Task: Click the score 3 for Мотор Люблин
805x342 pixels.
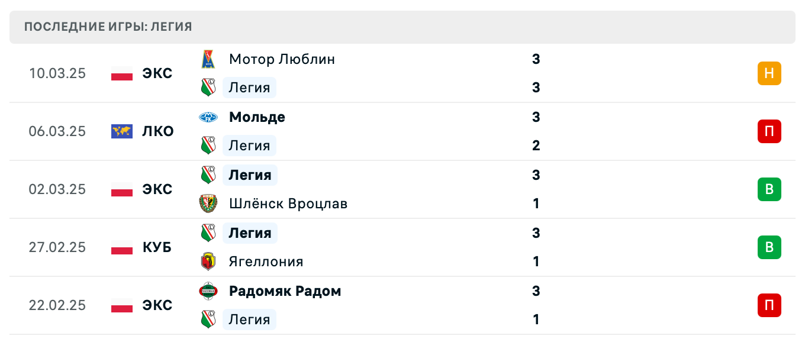Action: coord(536,59)
